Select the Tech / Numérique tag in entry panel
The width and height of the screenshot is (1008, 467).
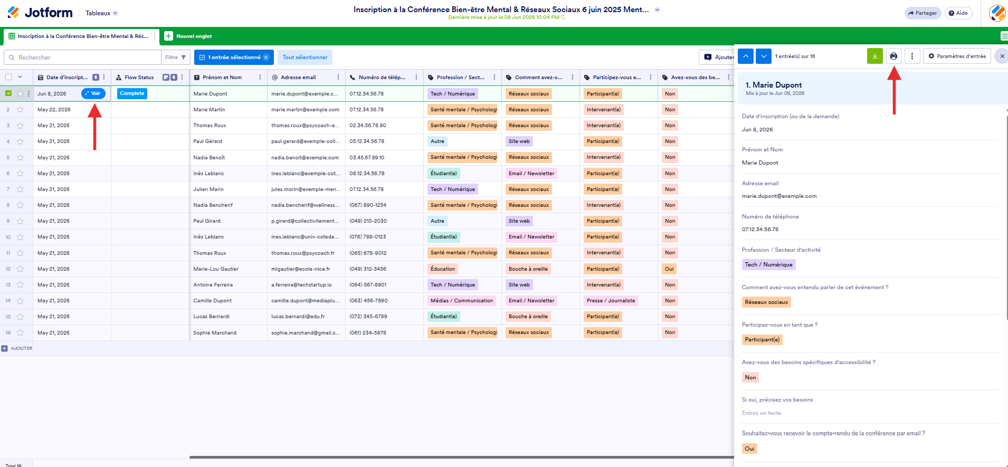tap(768, 265)
